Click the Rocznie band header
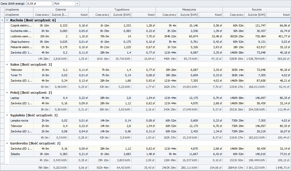The height and width of the screenshot is (171, 291). pos(257,10)
